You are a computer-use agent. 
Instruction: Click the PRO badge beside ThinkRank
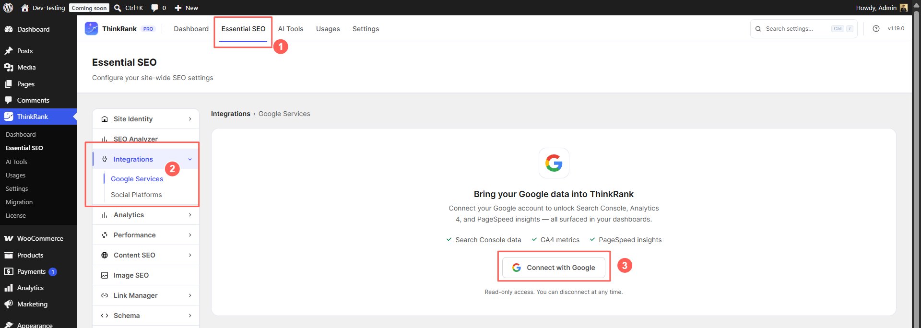click(148, 29)
